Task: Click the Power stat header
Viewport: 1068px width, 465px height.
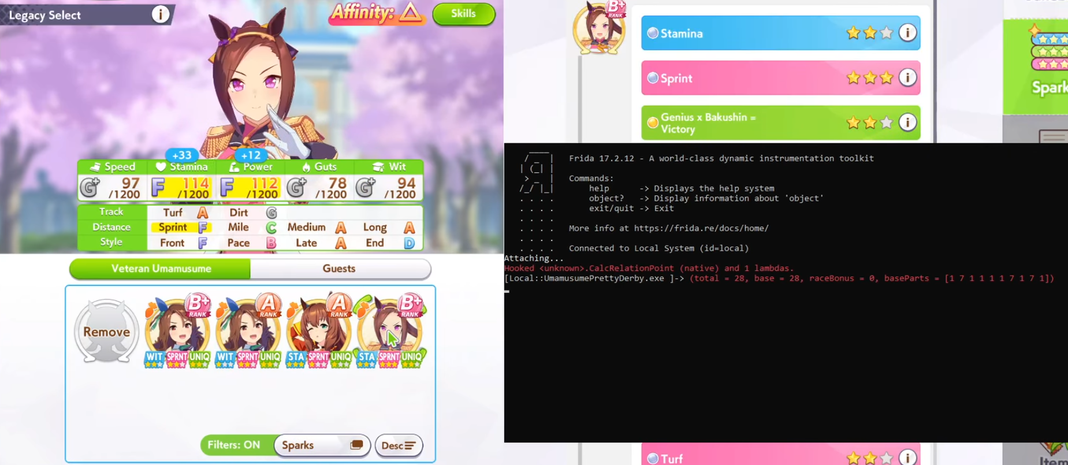Action: (251, 167)
